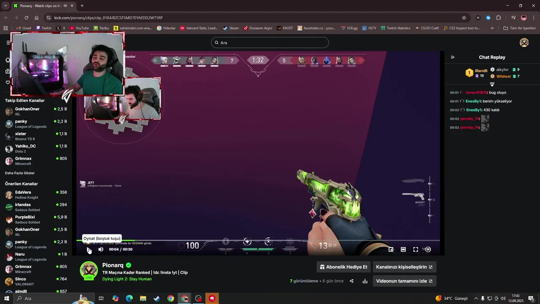Seek on the clip progress bar
The image size is (540, 304).
pyautogui.click(x=258, y=241)
